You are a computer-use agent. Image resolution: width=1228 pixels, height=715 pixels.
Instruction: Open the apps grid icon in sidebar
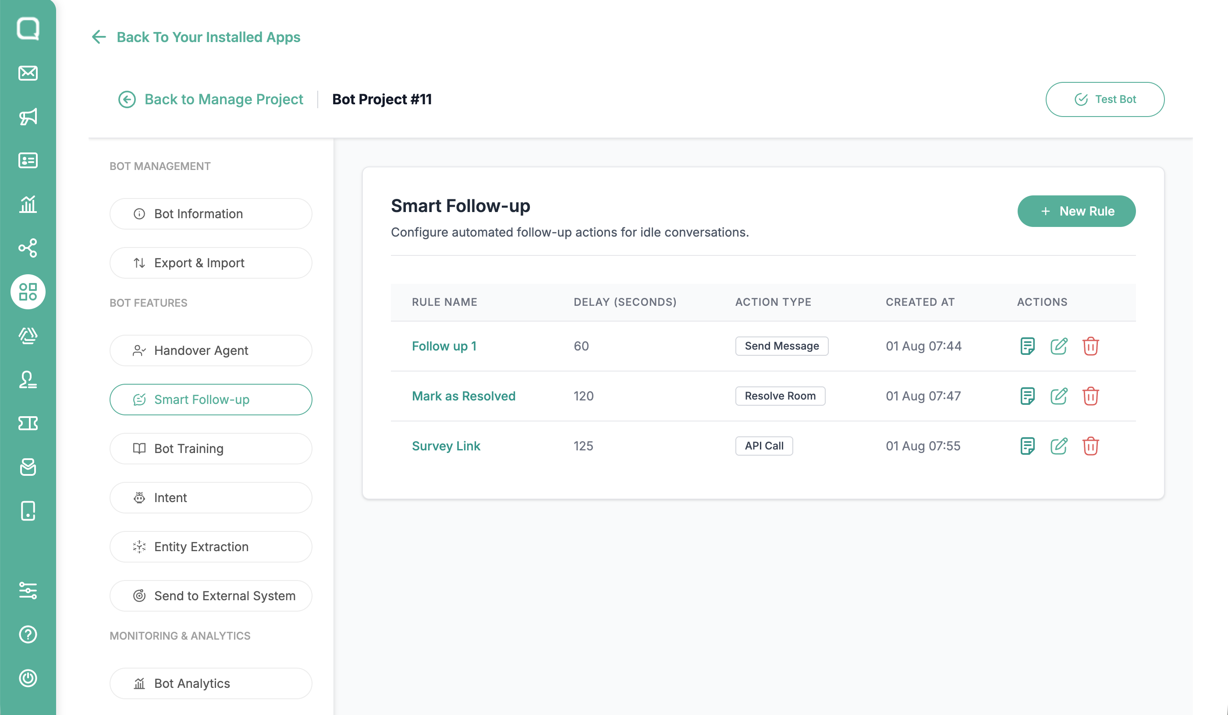[x=28, y=292]
